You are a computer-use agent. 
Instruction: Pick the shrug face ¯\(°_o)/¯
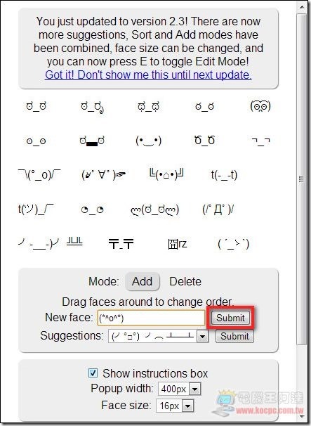39,175
